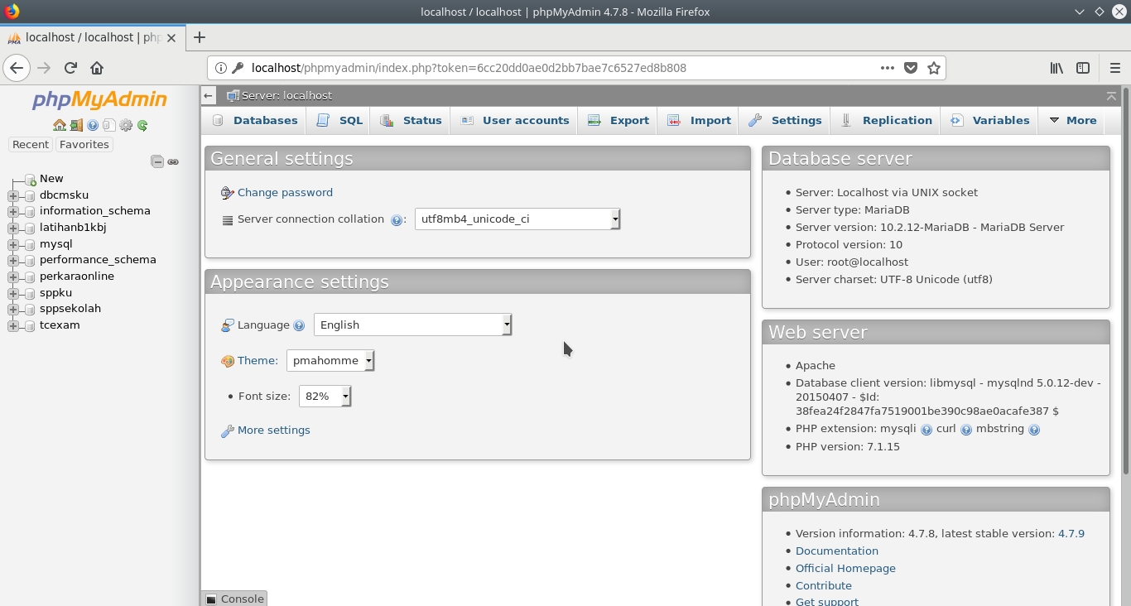Open navigation panel settings gear icon
This screenshot has width=1131, height=606.
pos(126,126)
